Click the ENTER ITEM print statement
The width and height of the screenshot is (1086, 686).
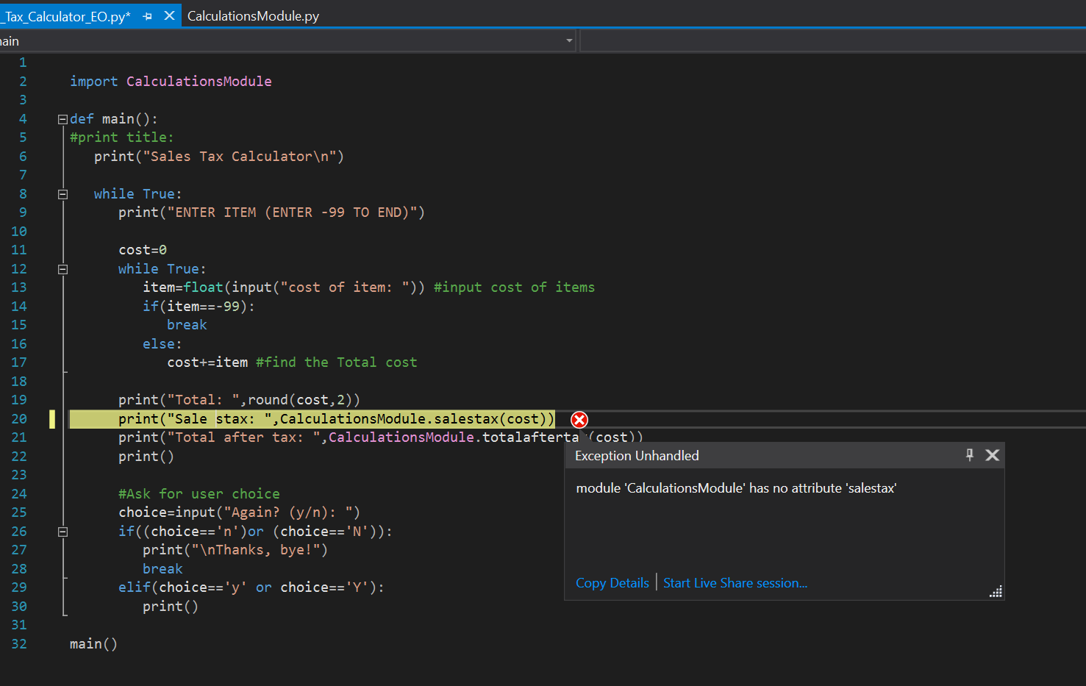[x=271, y=212]
